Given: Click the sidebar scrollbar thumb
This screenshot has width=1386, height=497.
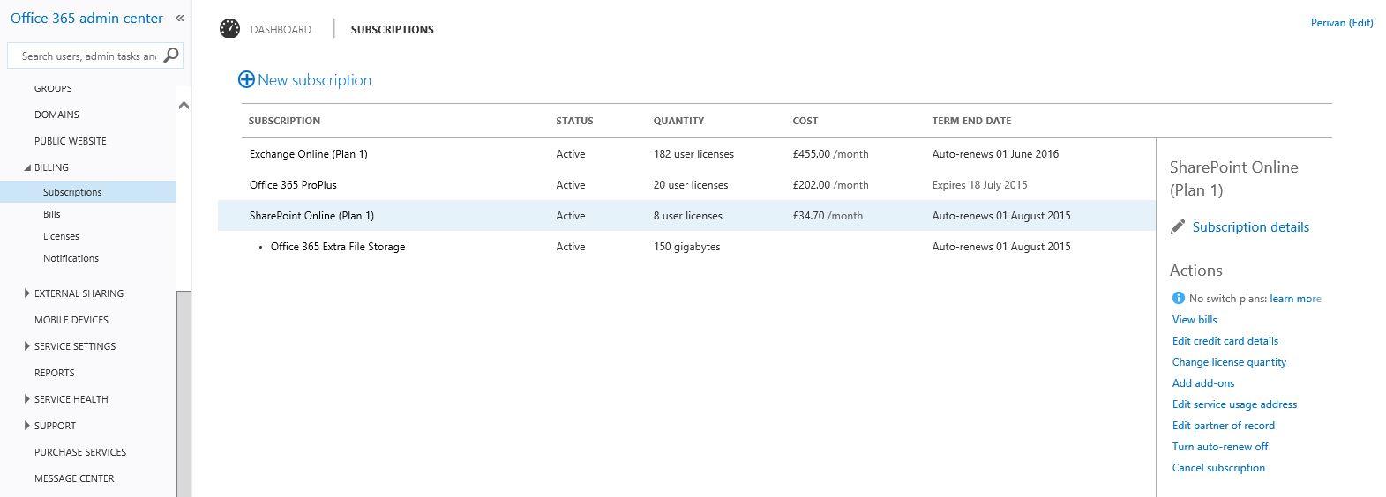Looking at the screenshot, I should tap(184, 393).
